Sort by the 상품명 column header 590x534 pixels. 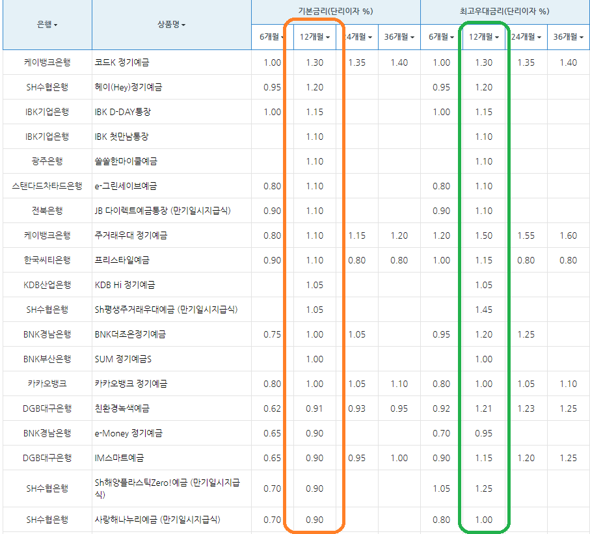pos(171,25)
